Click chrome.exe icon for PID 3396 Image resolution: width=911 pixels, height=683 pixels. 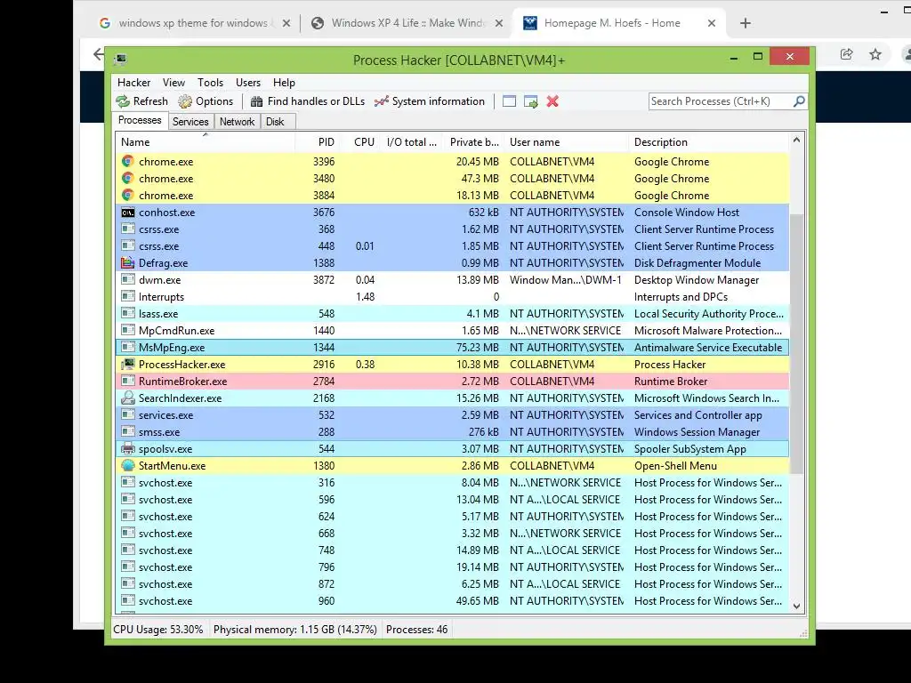(x=128, y=161)
